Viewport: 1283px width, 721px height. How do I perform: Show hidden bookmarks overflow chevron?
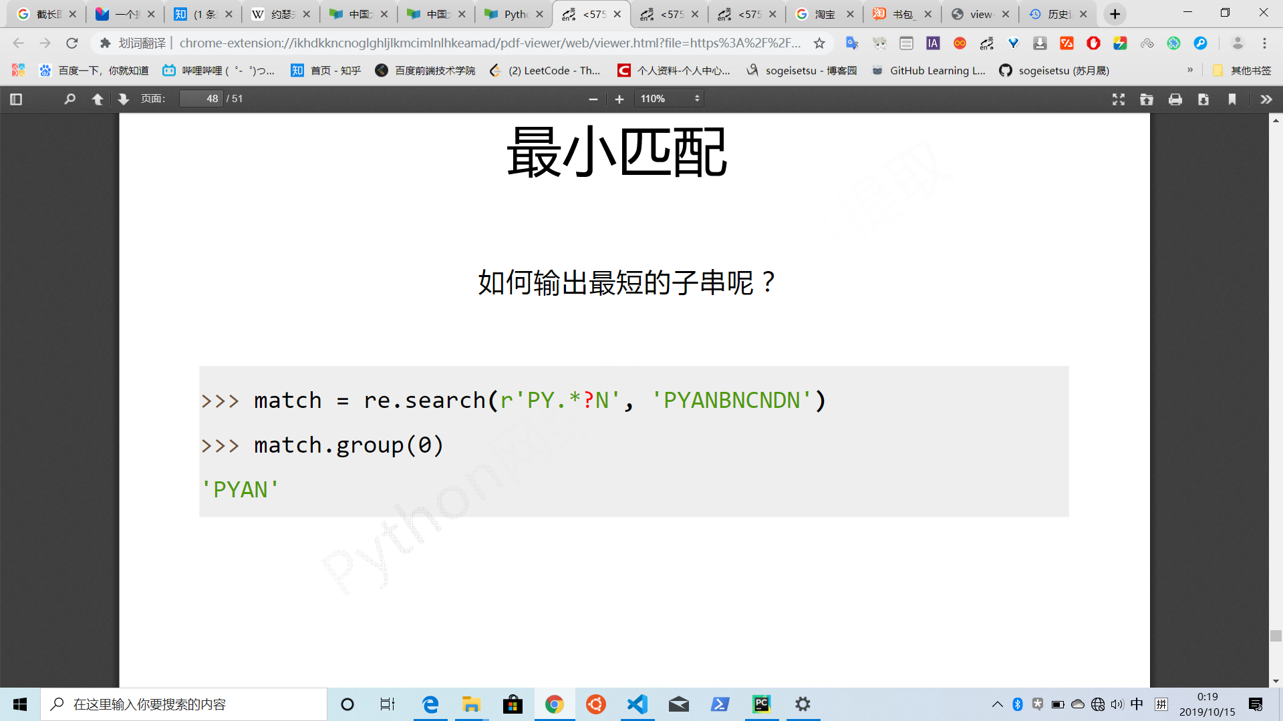point(1189,70)
